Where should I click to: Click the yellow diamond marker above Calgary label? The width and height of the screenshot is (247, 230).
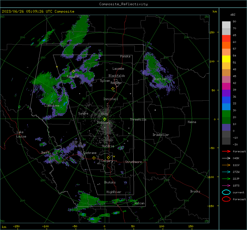108,158
